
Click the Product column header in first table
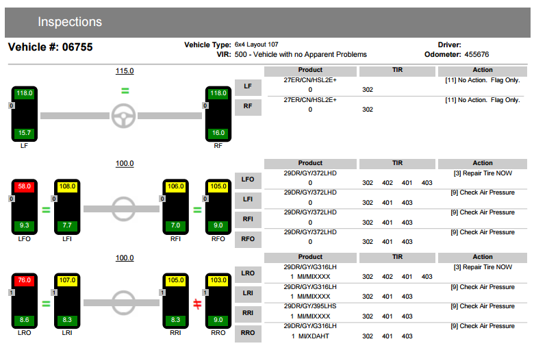pos(310,71)
